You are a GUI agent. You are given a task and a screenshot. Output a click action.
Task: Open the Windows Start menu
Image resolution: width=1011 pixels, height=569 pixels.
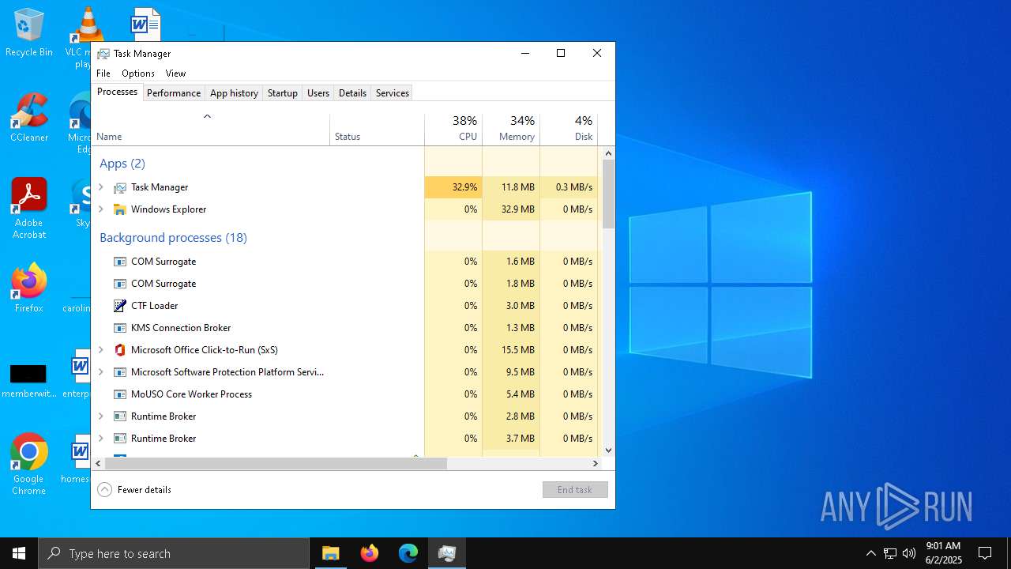[19, 553]
